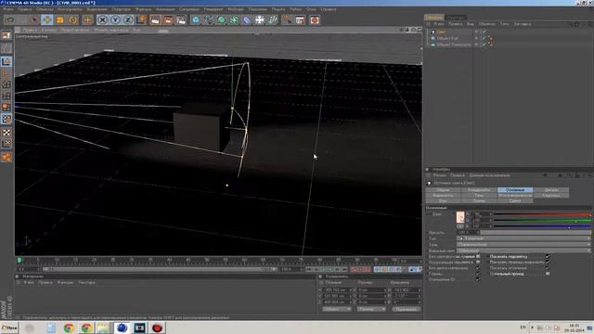Toggle Без освещения checkbox
This screenshot has width=594, height=334.
(x=478, y=257)
